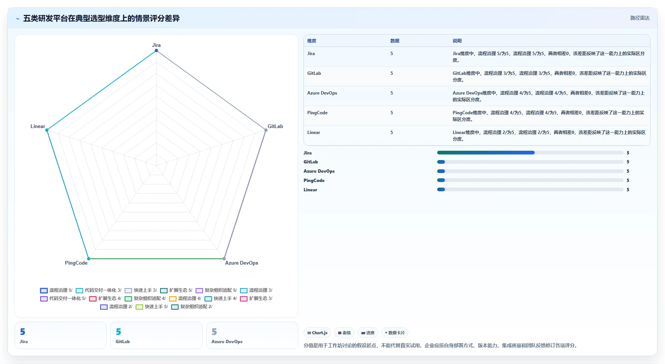
Task: Click the Azure DevOps progress bar
Action: 530,171
